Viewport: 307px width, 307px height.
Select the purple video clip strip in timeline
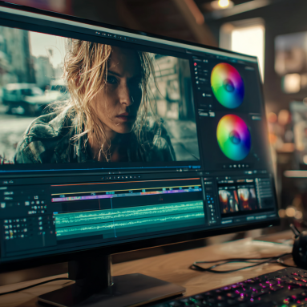83,198
